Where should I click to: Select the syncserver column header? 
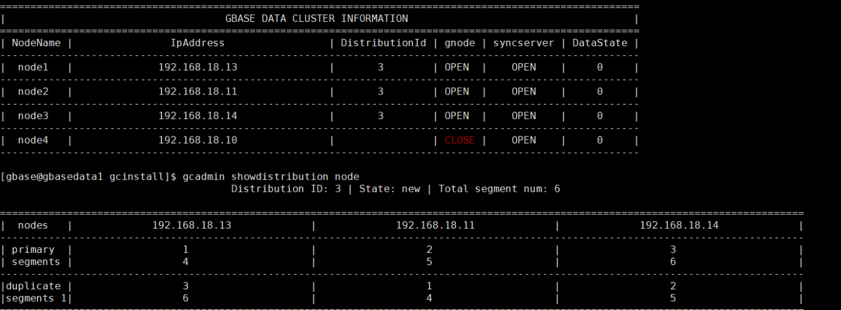523,43
